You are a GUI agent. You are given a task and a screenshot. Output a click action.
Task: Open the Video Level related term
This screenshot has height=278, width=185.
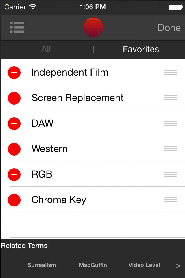(x=144, y=265)
